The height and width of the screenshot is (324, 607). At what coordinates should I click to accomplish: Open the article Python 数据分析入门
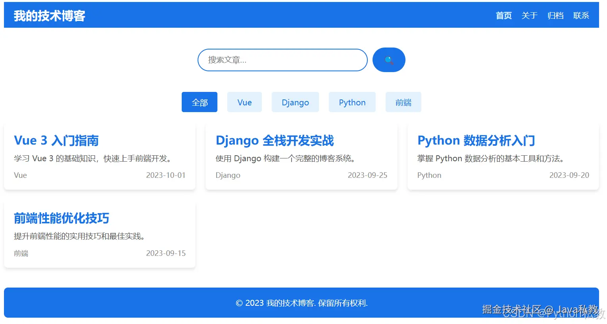tap(476, 140)
